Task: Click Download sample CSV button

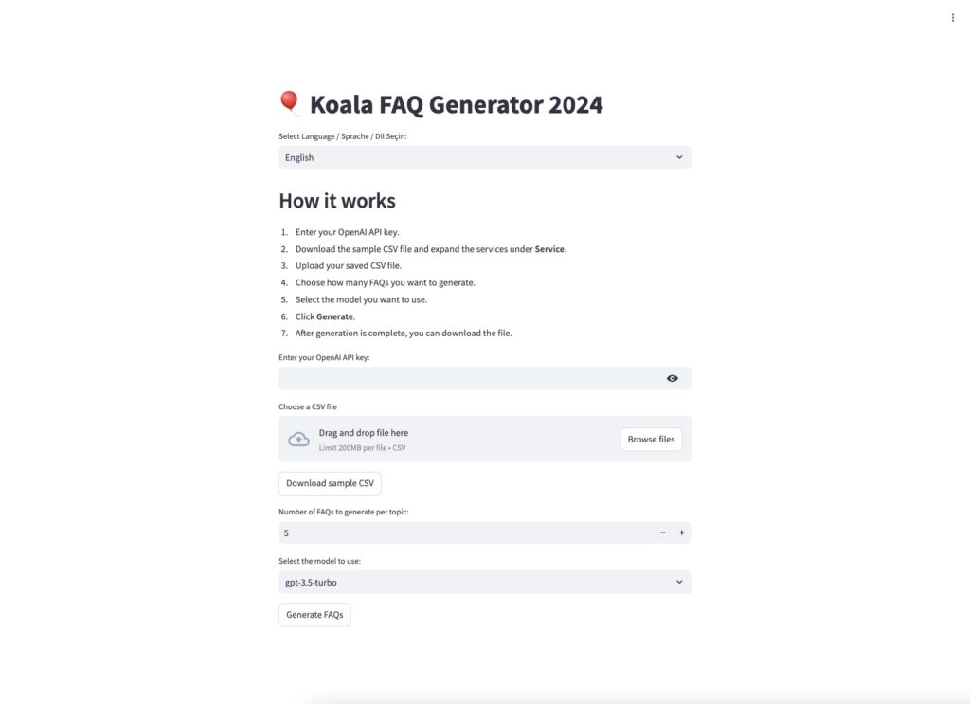Action: [x=330, y=483]
